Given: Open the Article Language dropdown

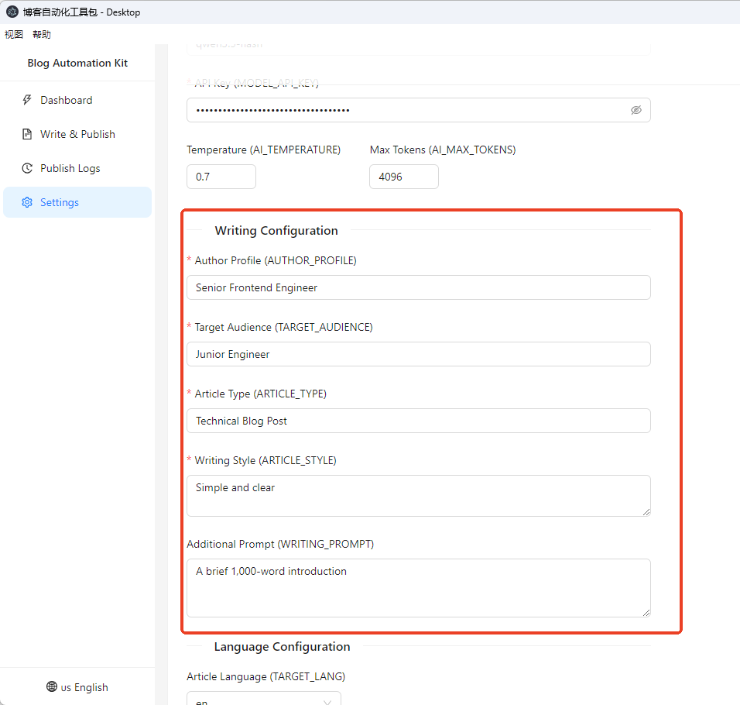Looking at the screenshot, I should pyautogui.click(x=264, y=698).
